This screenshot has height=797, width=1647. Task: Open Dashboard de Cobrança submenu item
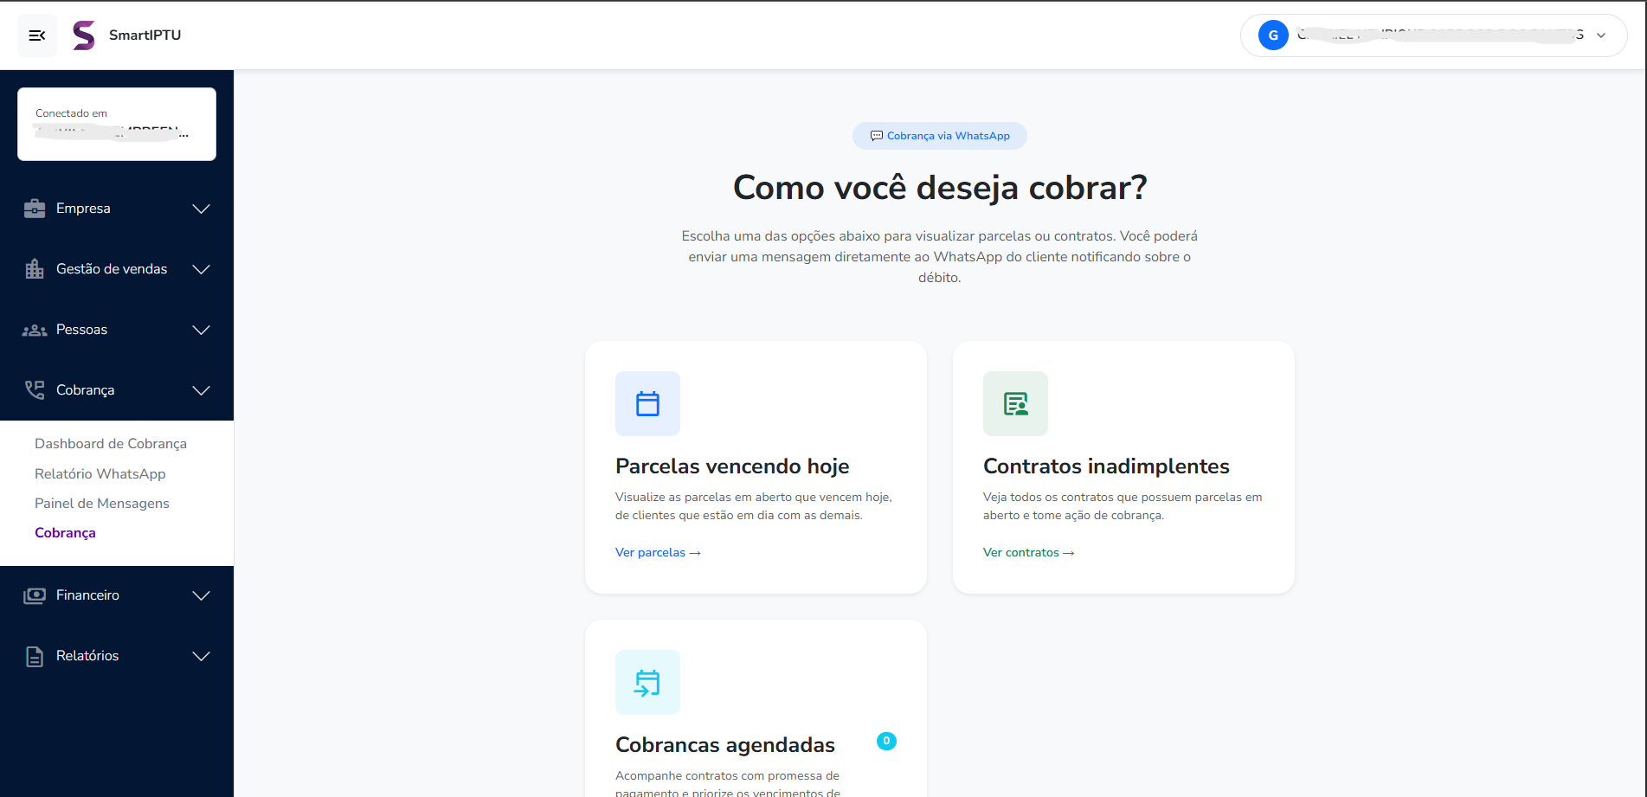[111, 444]
